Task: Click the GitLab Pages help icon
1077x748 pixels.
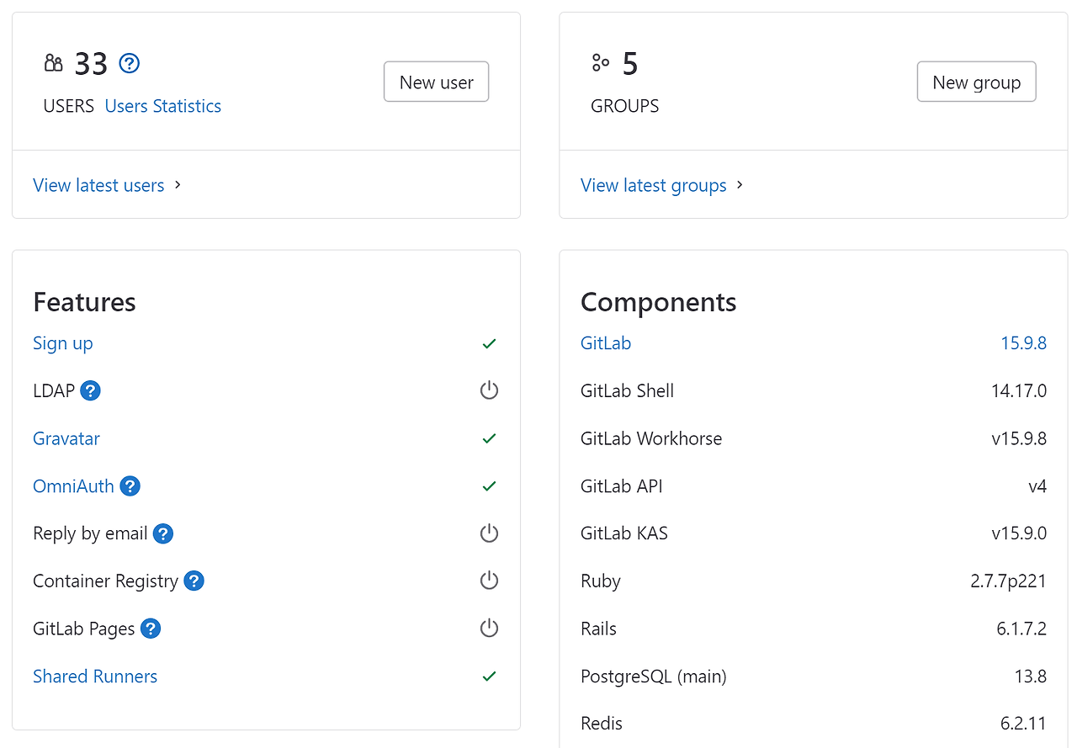Action: [x=151, y=629]
